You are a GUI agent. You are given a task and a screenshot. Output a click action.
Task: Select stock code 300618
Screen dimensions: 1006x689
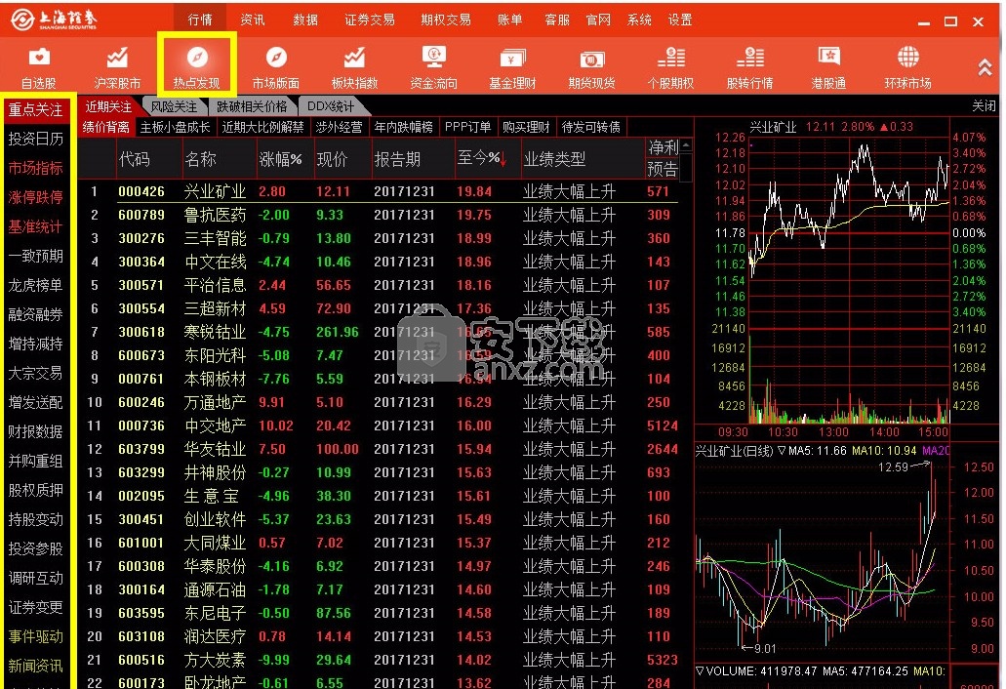tap(141, 333)
